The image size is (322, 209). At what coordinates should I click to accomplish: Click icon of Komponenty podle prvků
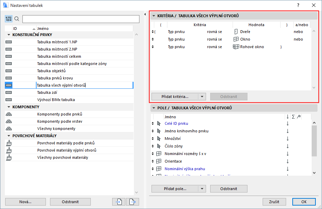pos(9,114)
